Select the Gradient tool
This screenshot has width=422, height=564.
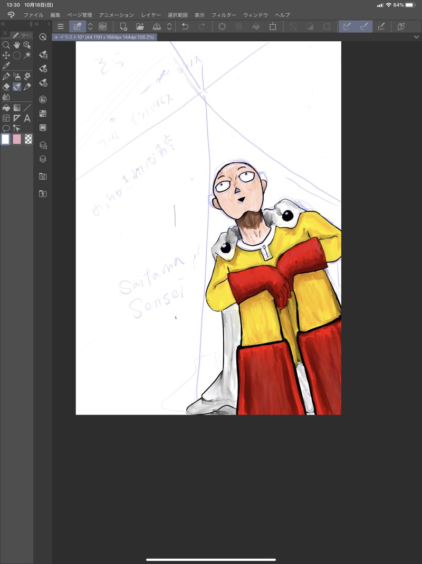[x=16, y=107]
